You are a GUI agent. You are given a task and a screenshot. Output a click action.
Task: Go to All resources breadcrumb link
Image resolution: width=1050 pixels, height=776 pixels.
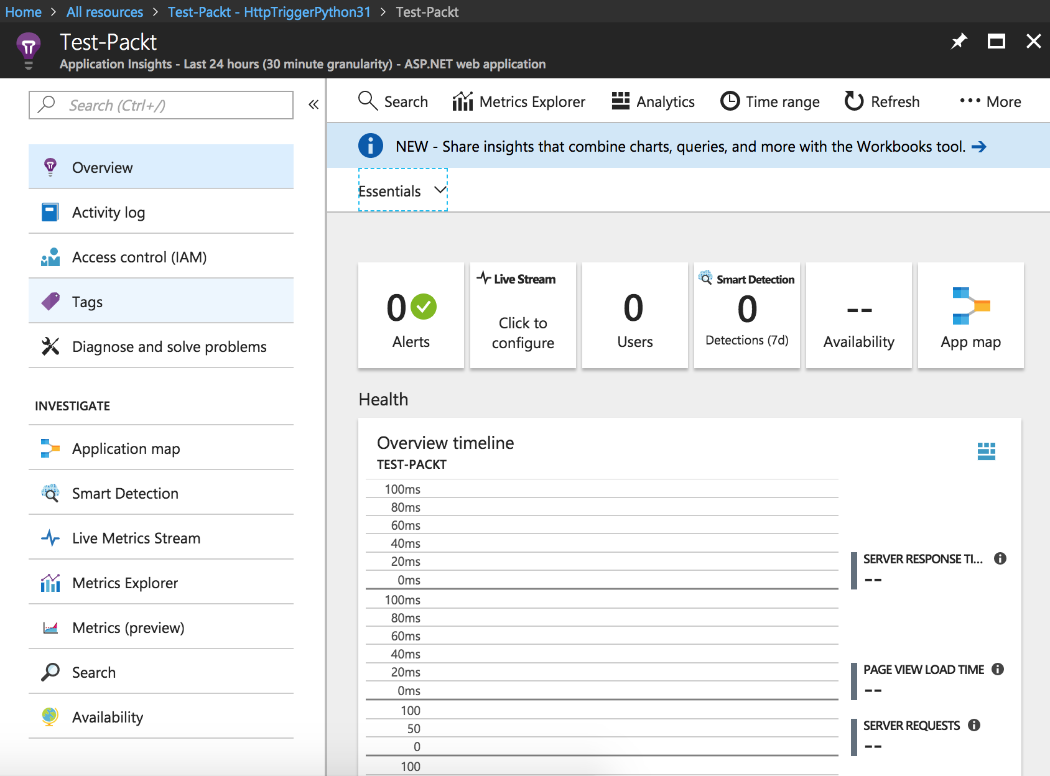click(x=105, y=12)
